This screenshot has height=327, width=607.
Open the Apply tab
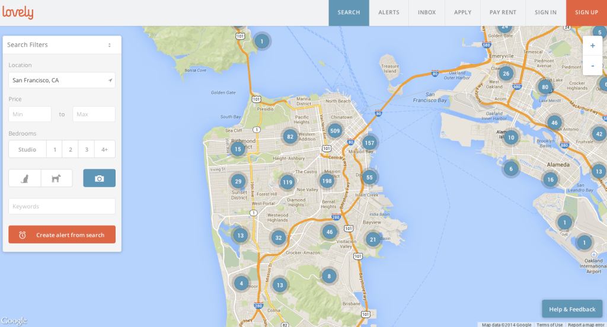[x=462, y=13]
